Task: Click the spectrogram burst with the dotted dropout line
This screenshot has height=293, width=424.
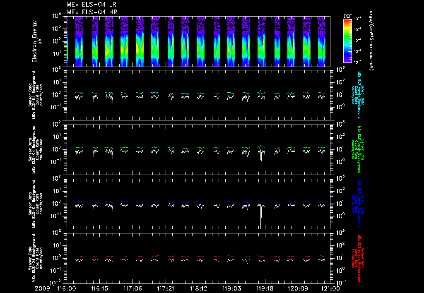Action: (261, 41)
